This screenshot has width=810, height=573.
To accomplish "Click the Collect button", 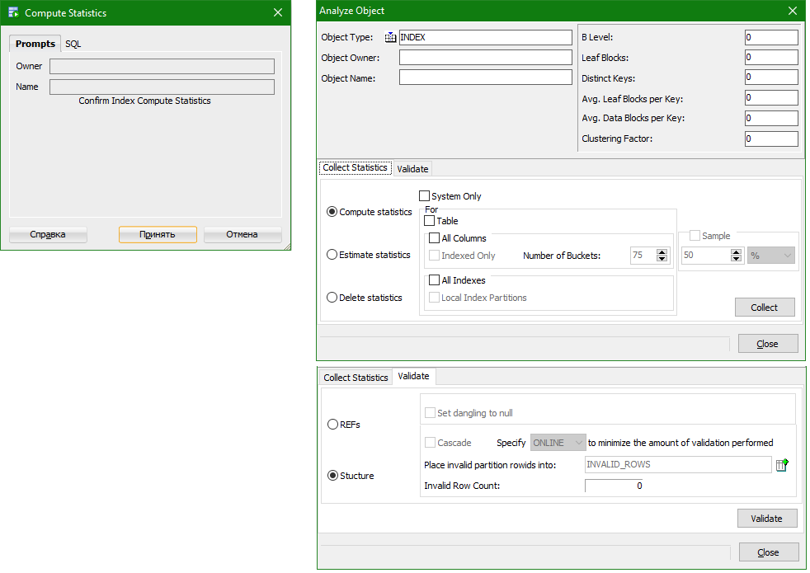I will (x=765, y=307).
